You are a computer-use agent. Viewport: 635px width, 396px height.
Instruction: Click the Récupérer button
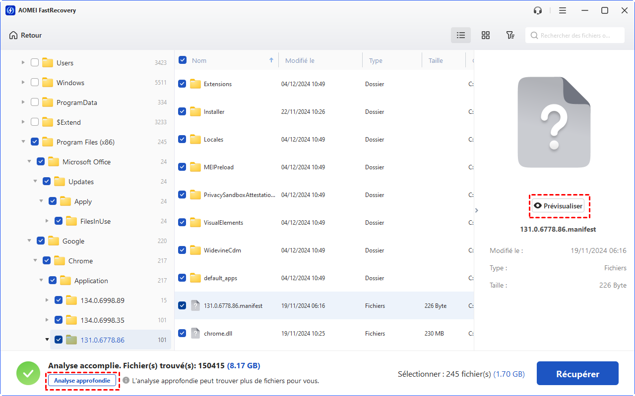tap(577, 374)
